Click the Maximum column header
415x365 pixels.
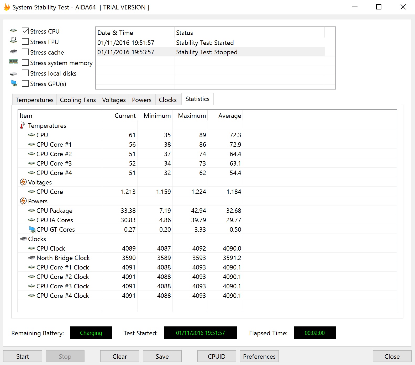(x=190, y=115)
